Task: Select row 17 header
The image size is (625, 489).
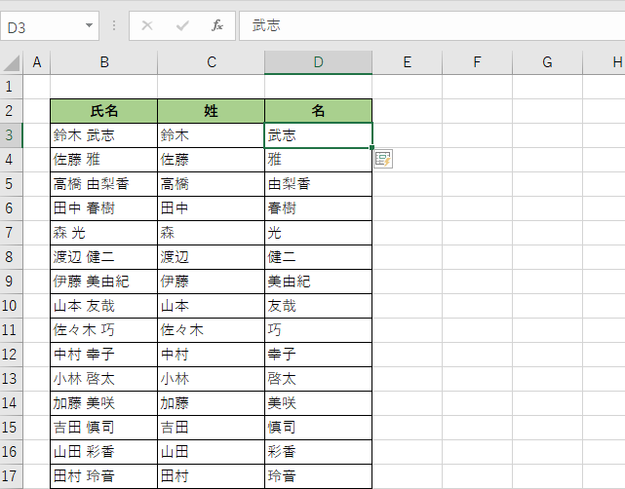Action: [x=11, y=476]
